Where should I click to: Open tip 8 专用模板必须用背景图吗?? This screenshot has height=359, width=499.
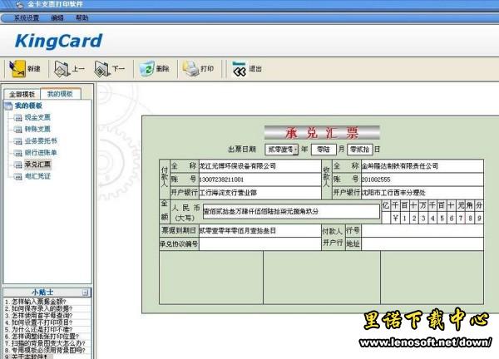coord(45,351)
